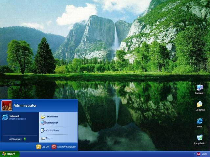Click the taskbar clock showing 2:00
This screenshot has width=210, height=157.
[204, 154]
